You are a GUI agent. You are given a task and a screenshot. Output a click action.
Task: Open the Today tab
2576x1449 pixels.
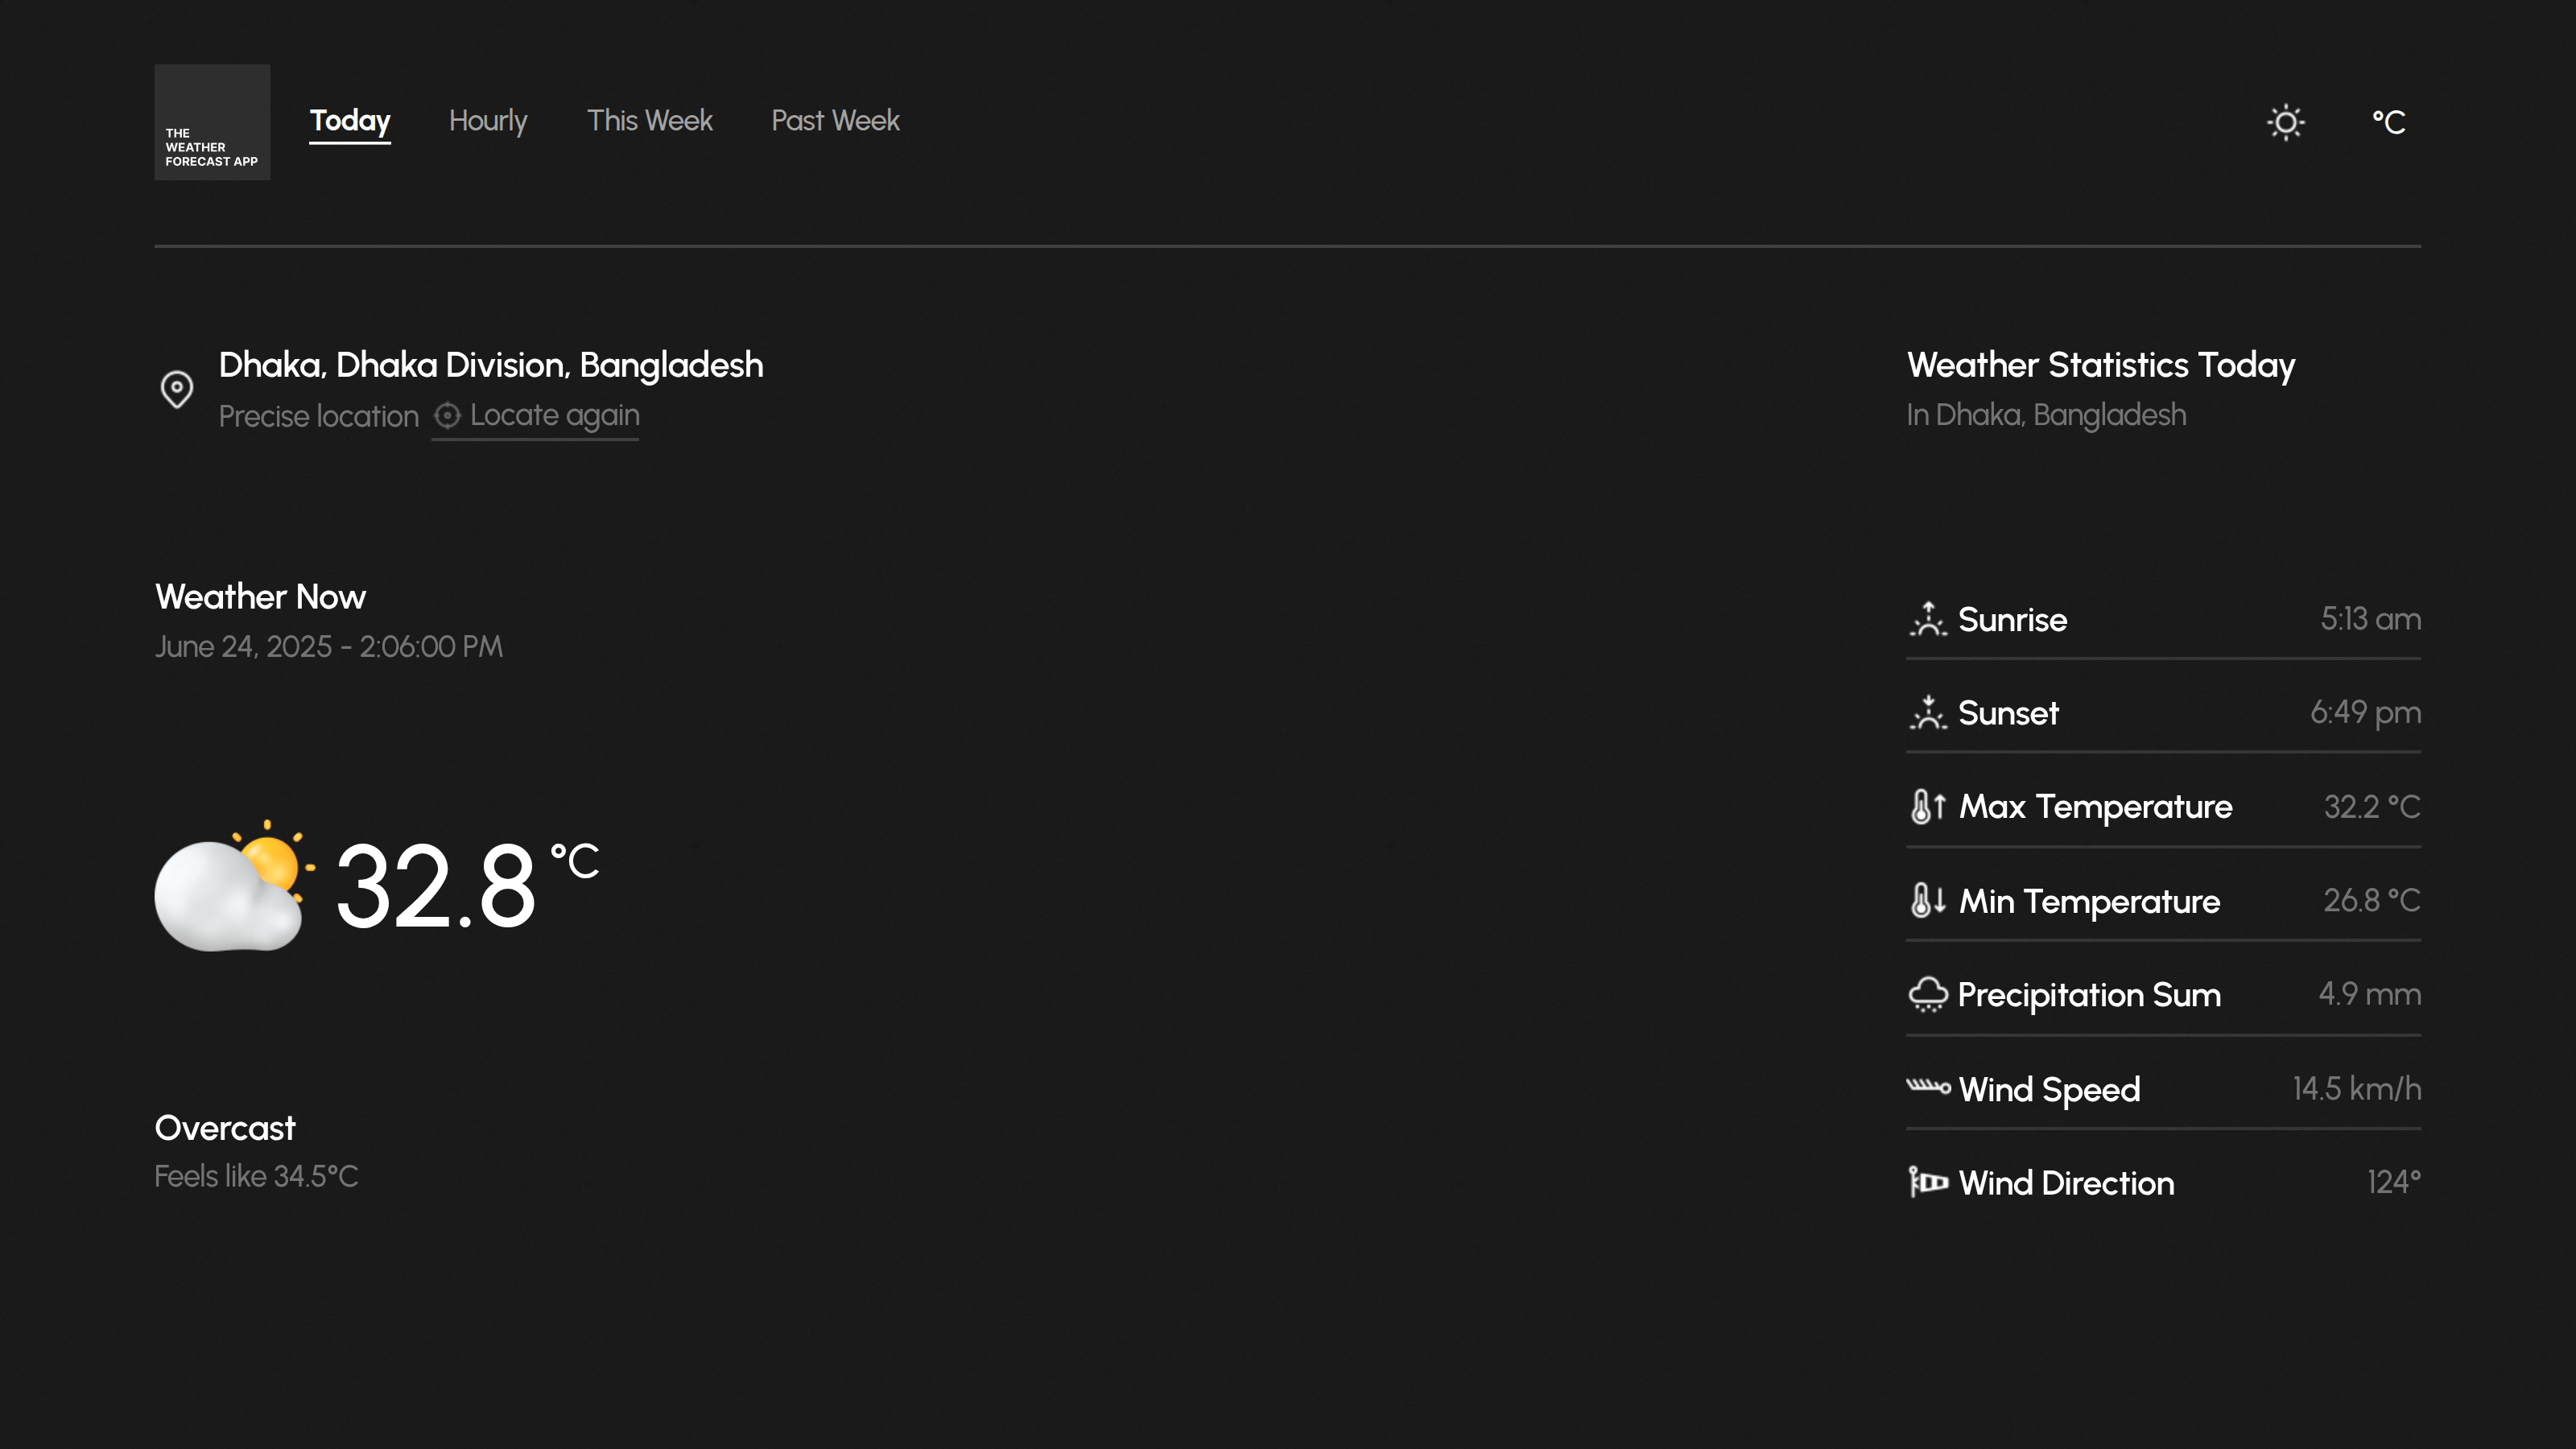[x=349, y=121]
